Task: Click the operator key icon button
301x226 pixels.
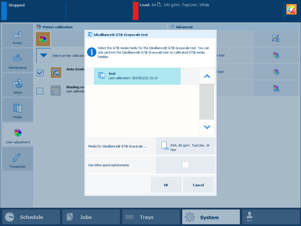Action: [270, 217]
